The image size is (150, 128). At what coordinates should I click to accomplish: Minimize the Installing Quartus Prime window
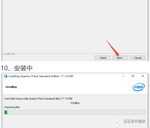click(x=123, y=76)
